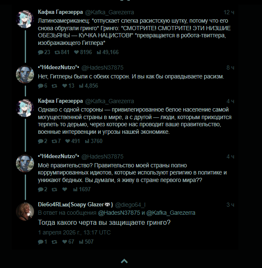Open the @diego64_I handle

[x=130, y=205]
